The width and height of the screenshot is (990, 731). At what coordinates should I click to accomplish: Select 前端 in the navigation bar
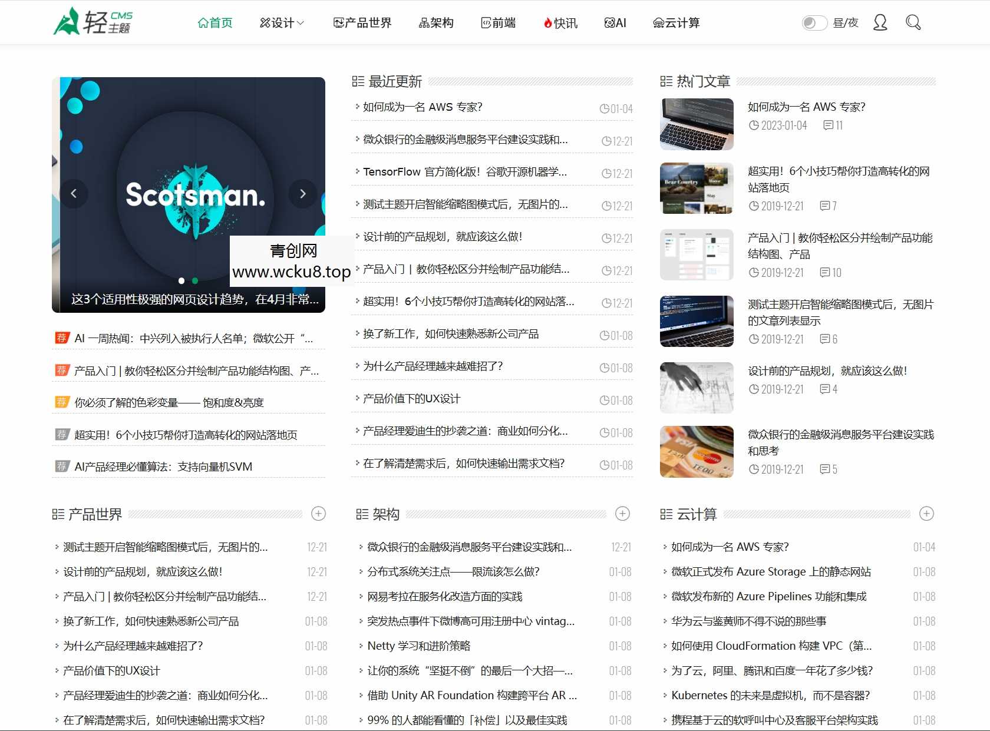498,23
